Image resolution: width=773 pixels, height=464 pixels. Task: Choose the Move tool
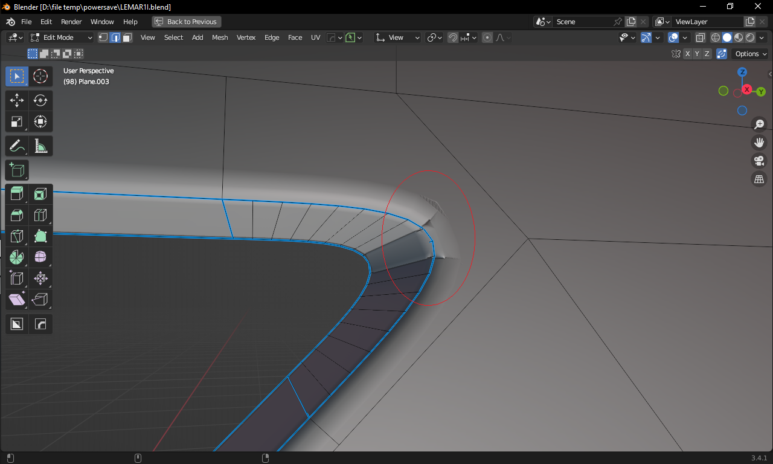pos(17,100)
